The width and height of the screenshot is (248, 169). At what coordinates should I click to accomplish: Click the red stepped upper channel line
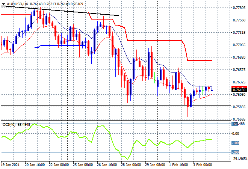pyautogui.click(x=154, y=40)
